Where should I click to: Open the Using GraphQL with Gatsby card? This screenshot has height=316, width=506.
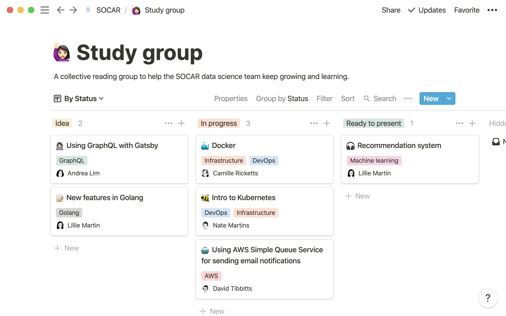[x=119, y=159]
